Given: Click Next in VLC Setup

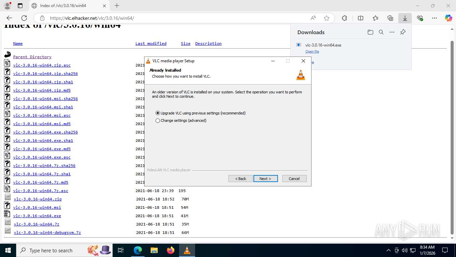Looking at the screenshot, I should (x=266, y=179).
